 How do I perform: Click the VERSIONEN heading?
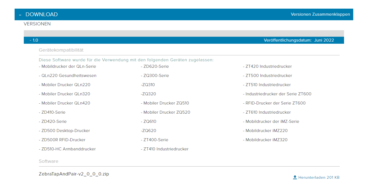pos(37,24)
